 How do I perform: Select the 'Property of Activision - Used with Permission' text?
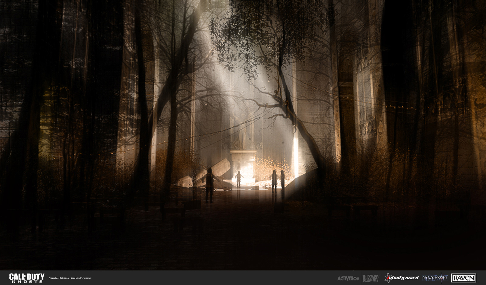[70, 278]
